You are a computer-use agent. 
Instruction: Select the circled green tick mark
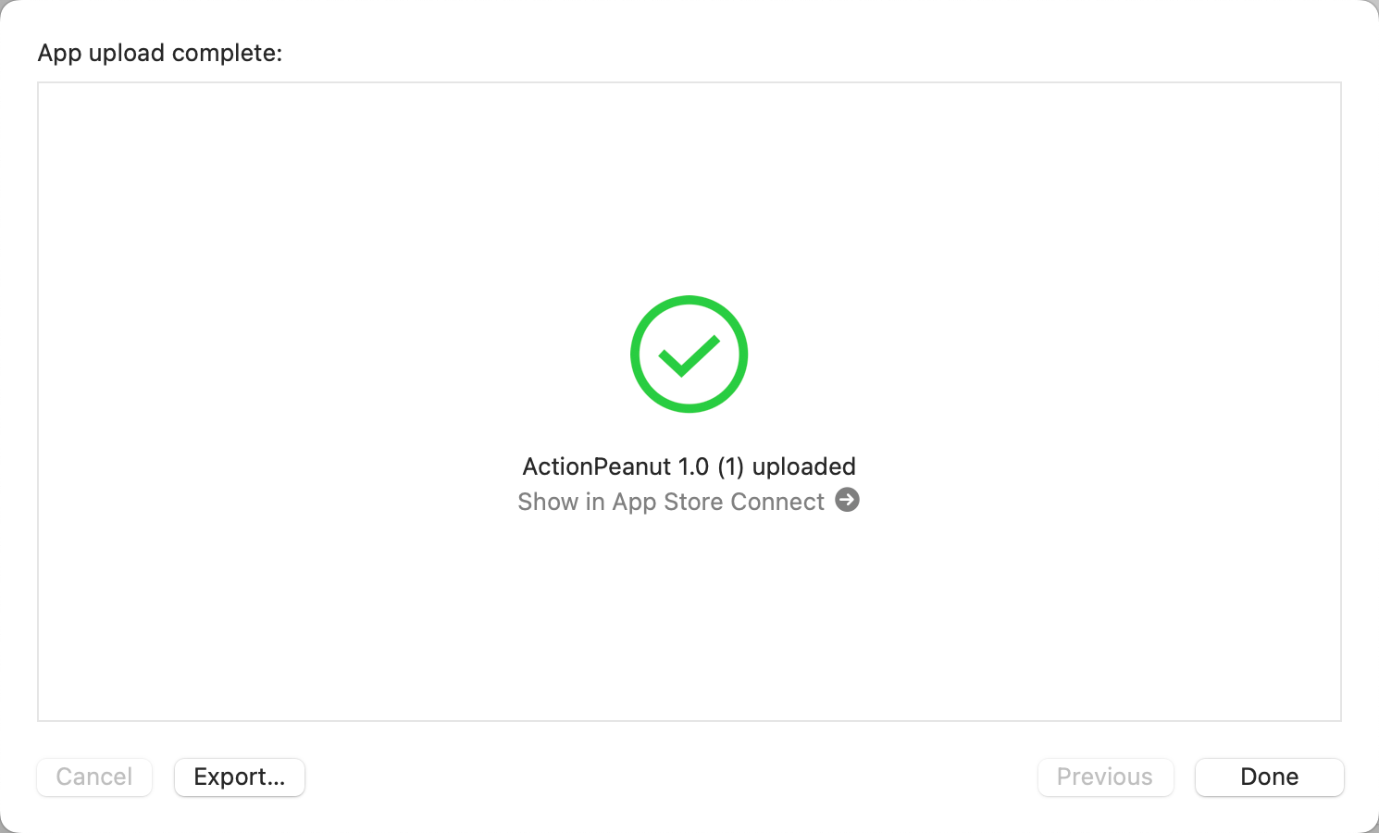689,354
